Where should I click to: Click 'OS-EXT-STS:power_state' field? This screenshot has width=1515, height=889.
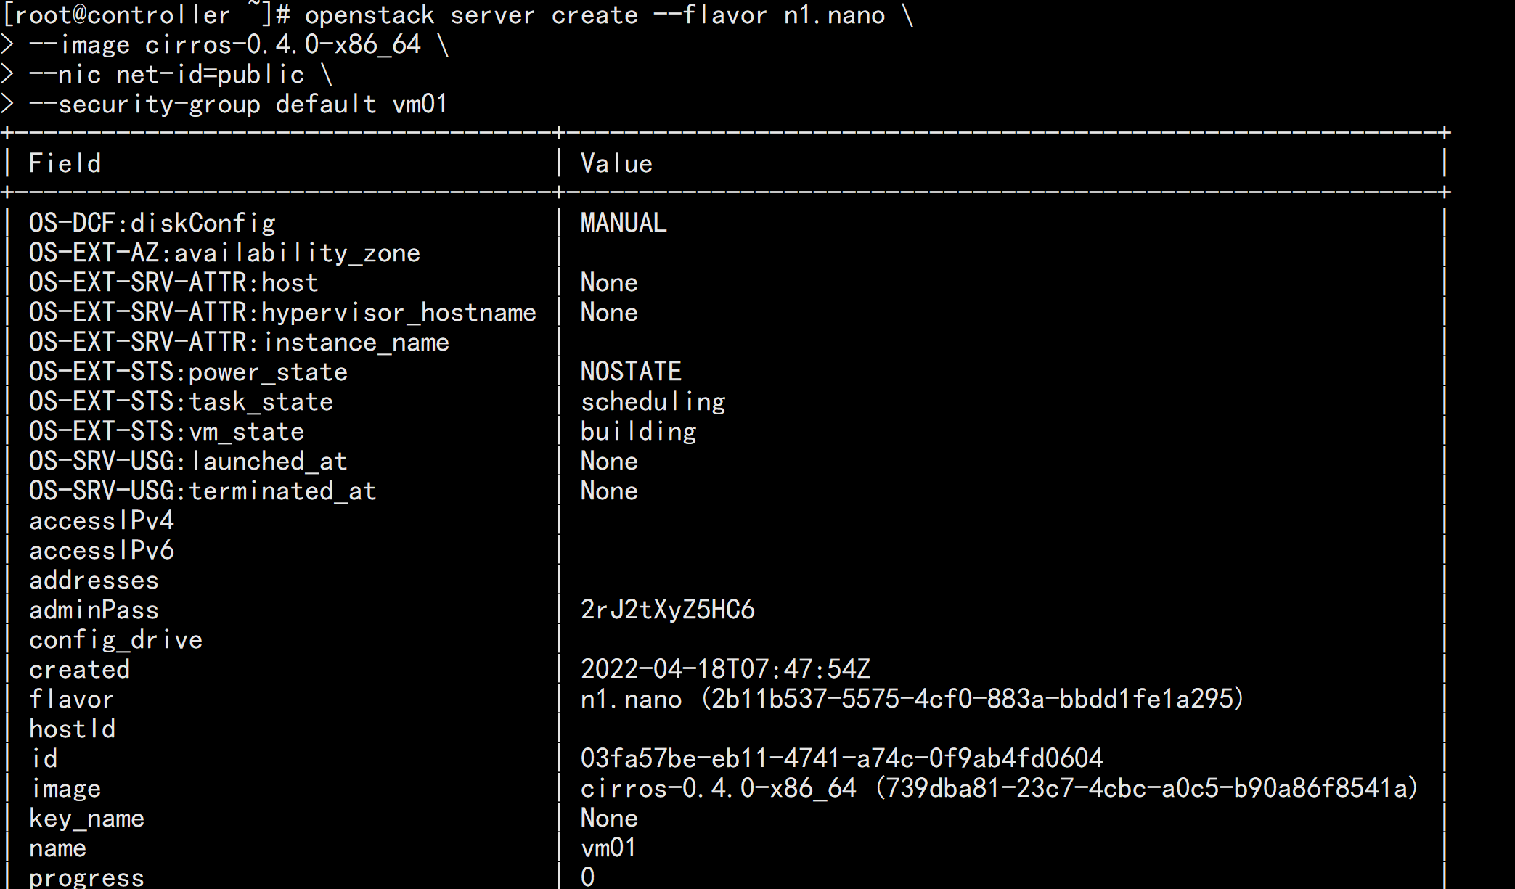(x=189, y=372)
